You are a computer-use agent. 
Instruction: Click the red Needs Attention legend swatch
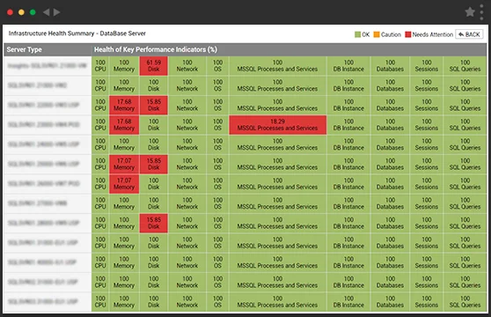[408, 34]
